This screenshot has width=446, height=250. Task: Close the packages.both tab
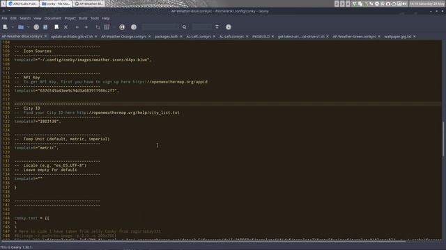pyautogui.click(x=181, y=37)
